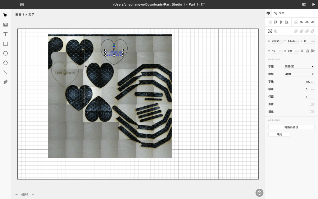Open camera preview from the title bar

[x=22, y=4]
